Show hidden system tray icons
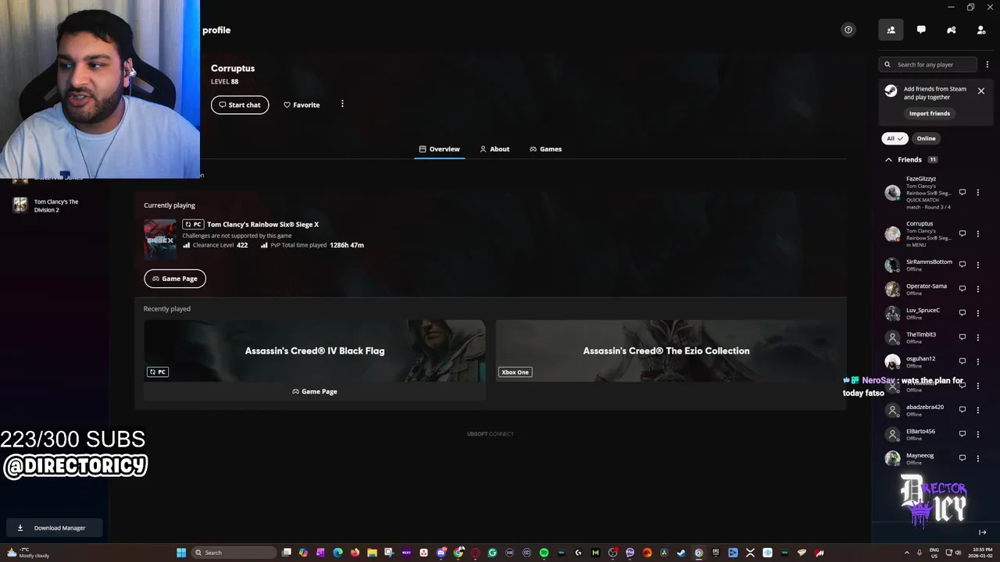The image size is (1000, 562). (x=907, y=553)
